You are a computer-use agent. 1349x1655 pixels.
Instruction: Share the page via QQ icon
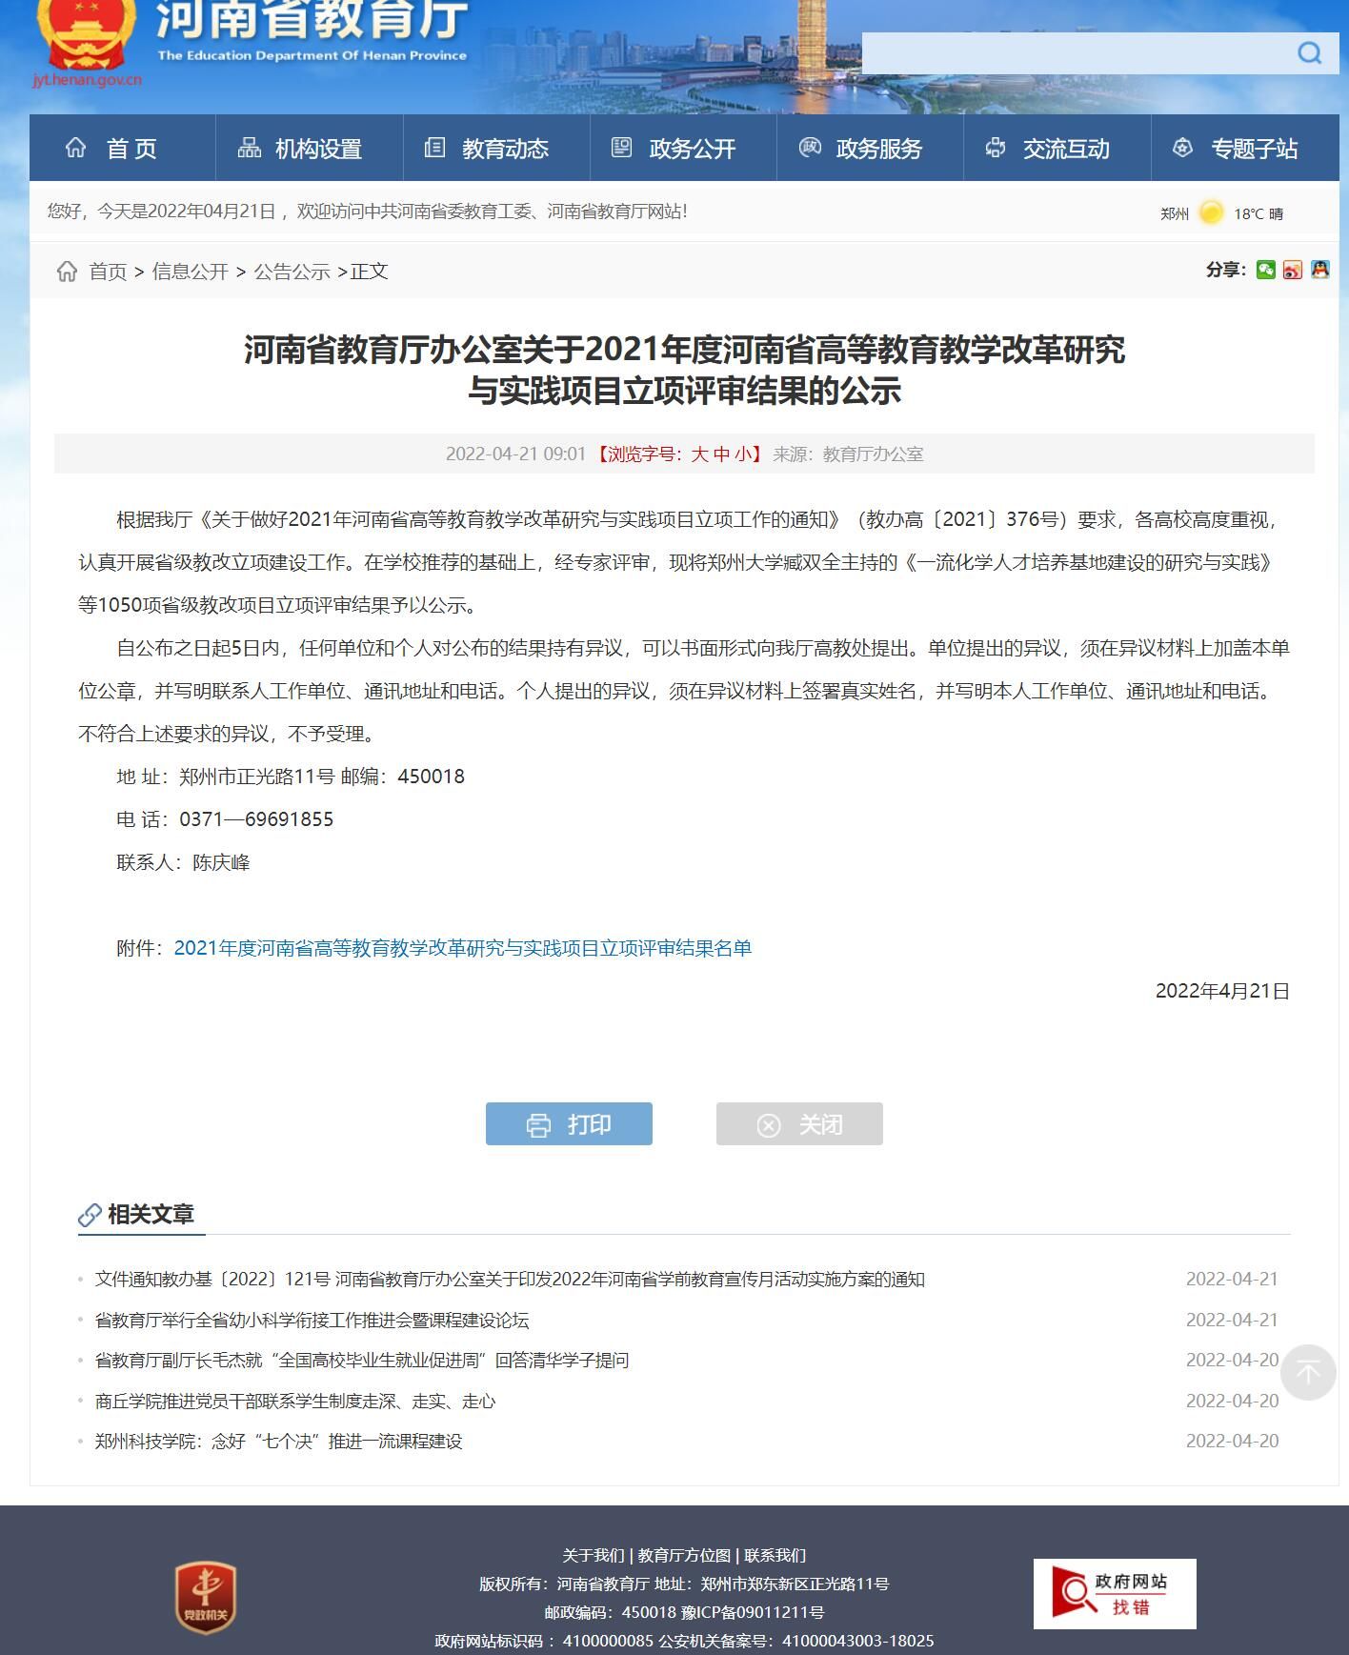coord(1319,271)
